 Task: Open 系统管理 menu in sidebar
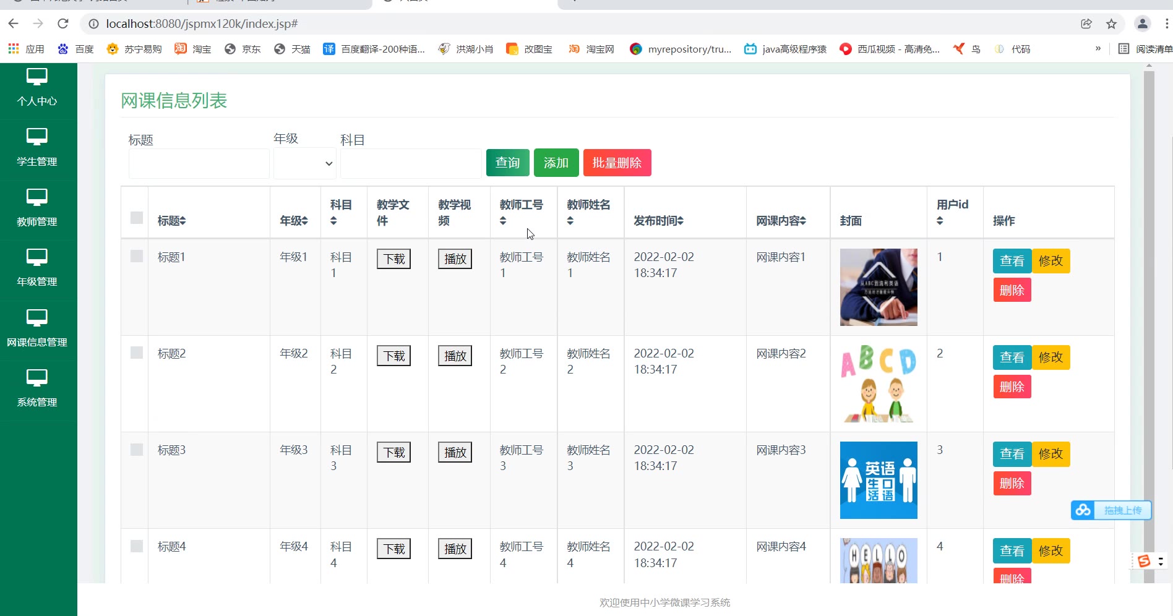click(37, 389)
